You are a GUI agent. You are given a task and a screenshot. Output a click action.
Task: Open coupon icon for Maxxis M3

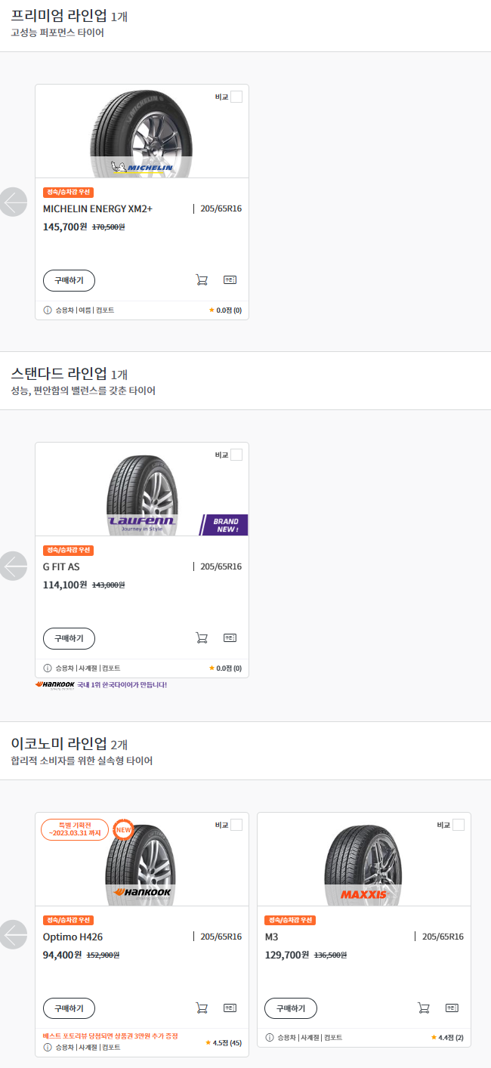[x=452, y=1008]
